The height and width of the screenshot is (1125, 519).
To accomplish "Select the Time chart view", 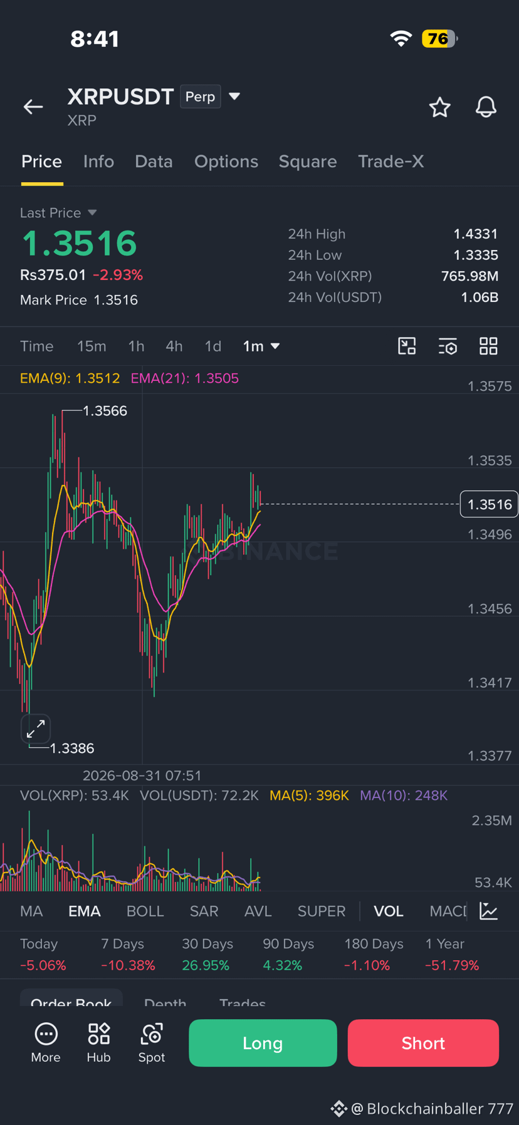I will 37,346.
